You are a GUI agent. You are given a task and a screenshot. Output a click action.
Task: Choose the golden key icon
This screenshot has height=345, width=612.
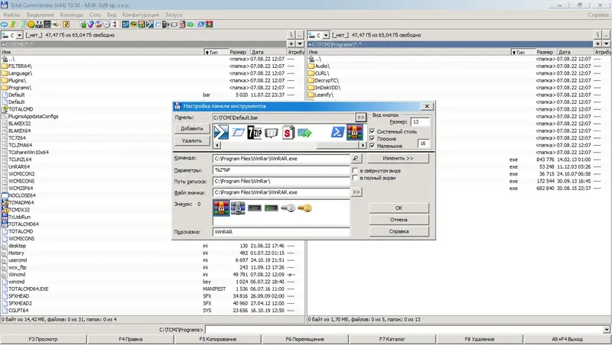304,208
